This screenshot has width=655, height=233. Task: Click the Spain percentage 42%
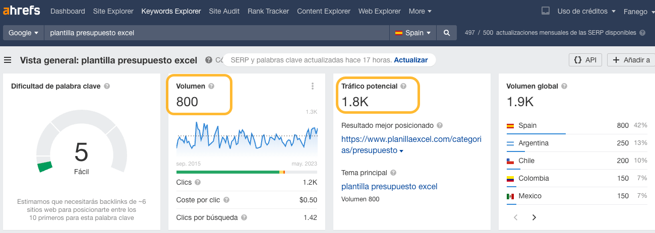click(641, 126)
